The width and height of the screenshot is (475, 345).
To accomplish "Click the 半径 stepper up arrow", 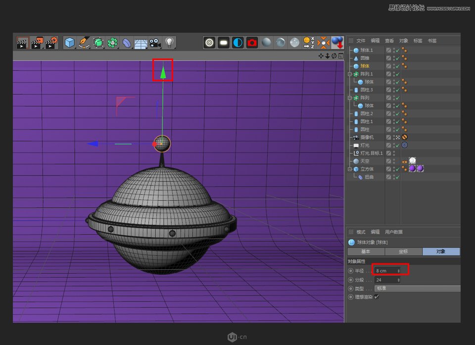I will point(398,269).
